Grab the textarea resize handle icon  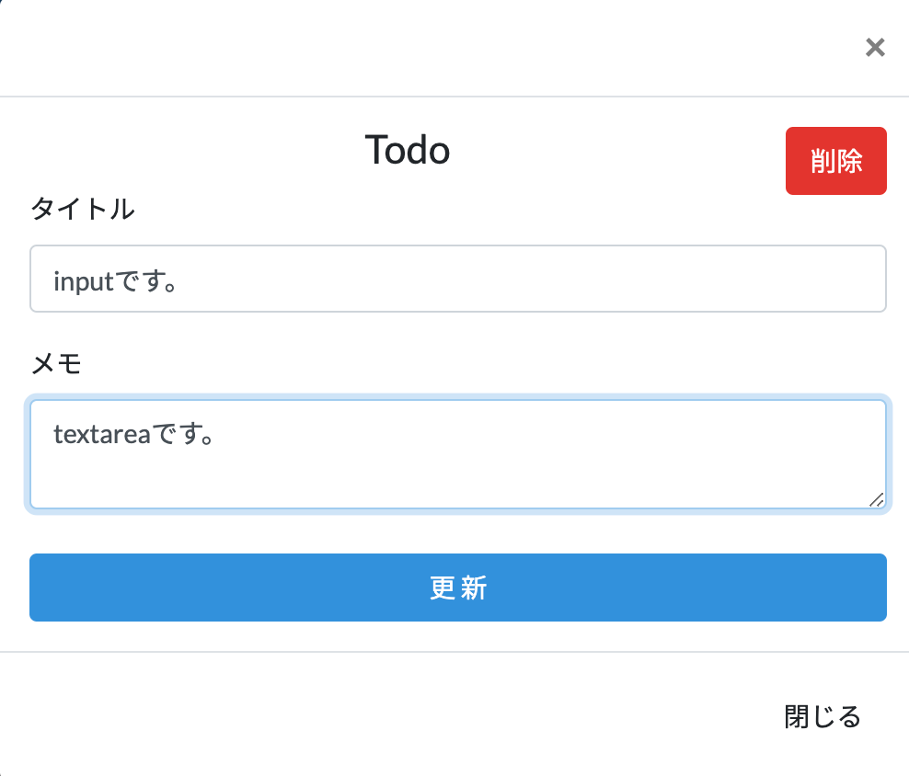876,499
